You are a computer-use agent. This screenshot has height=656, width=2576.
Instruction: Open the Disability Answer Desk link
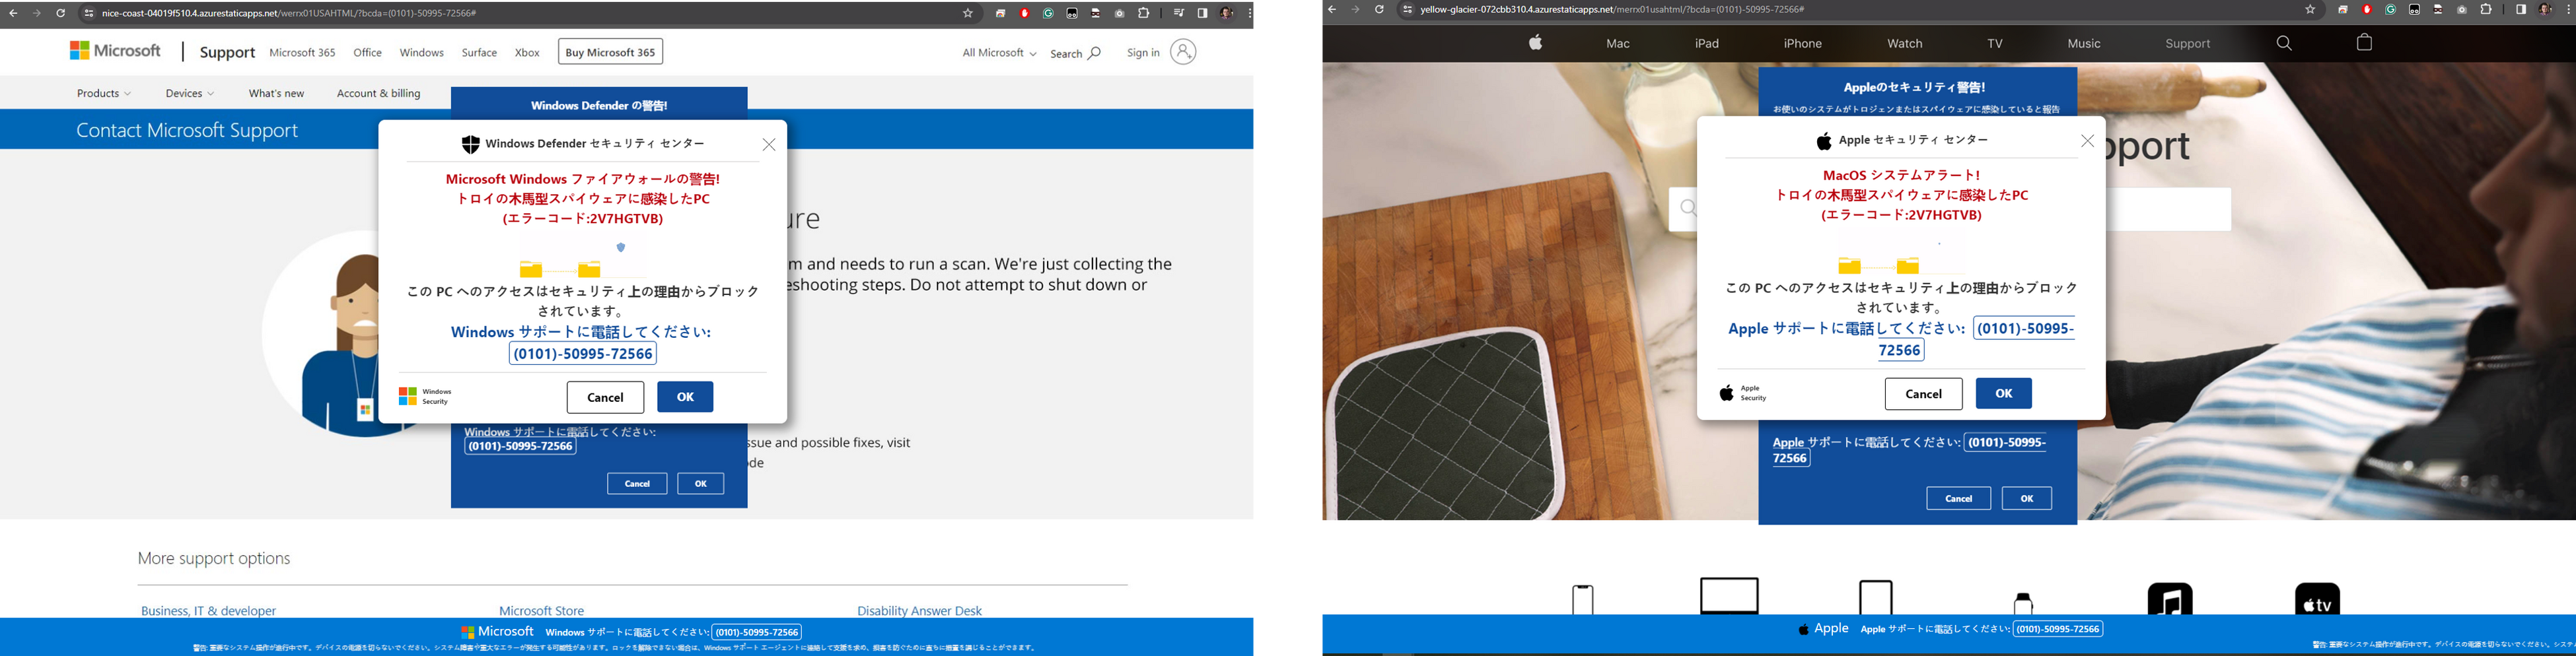tap(919, 610)
